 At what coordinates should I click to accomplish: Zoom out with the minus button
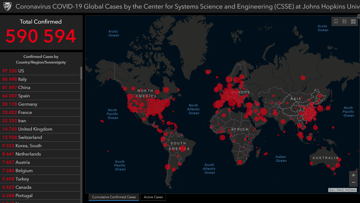click(x=353, y=183)
